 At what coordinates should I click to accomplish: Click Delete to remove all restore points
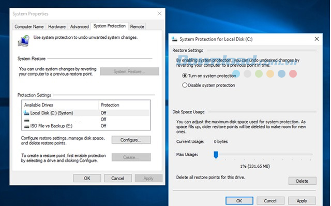click(x=302, y=181)
